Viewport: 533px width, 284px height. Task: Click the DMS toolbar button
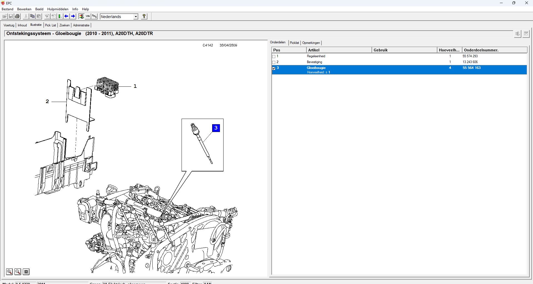[95, 16]
